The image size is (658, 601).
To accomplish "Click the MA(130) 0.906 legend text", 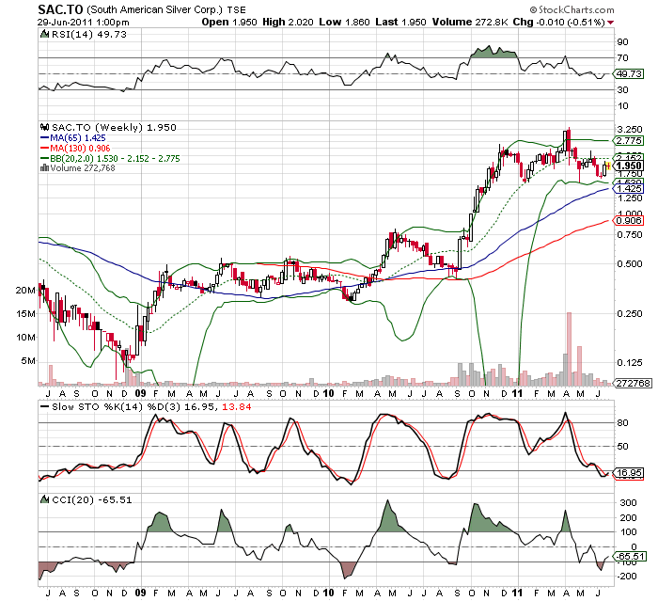I will 80,149.
